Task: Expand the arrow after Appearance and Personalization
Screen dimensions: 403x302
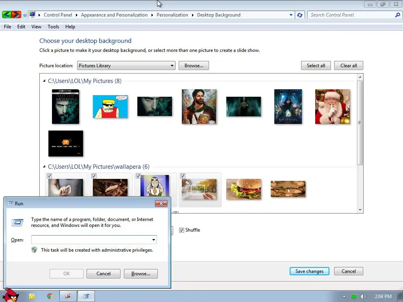Action: (x=152, y=15)
